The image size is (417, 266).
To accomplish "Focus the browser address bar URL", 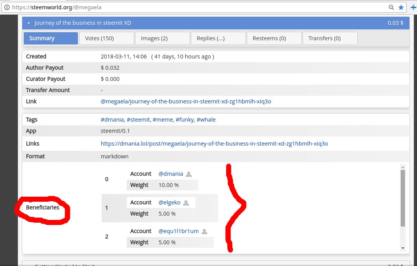I will (x=57, y=7).
